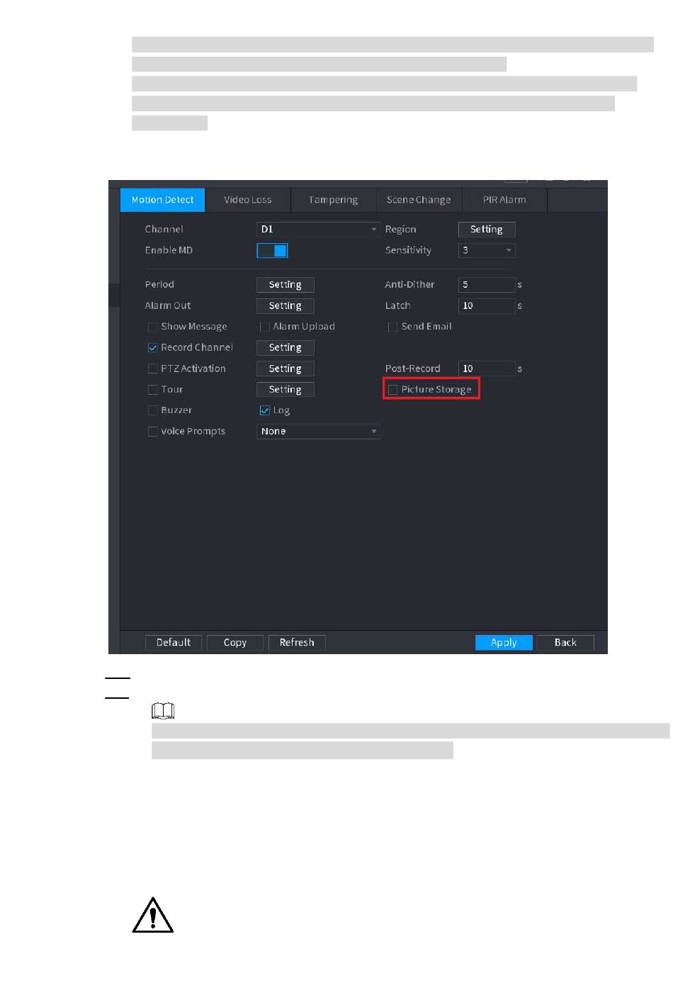This screenshot has width=673, height=983.
Task: Open the Video Loss tab
Action: [248, 200]
